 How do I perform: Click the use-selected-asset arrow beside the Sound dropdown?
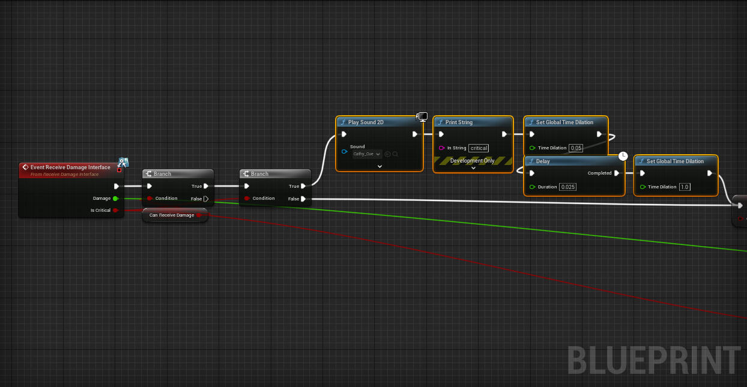pos(387,154)
